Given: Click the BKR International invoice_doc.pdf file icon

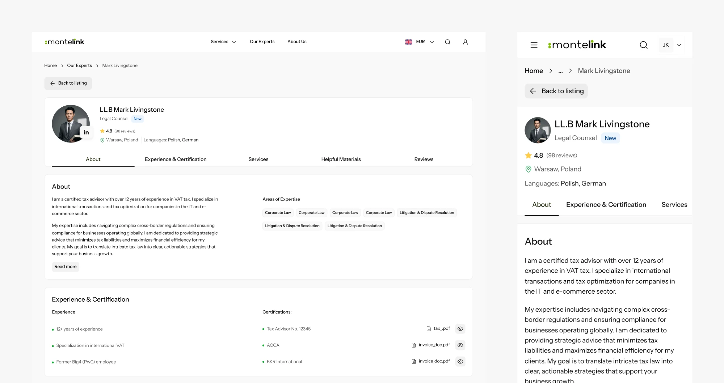Looking at the screenshot, I should pyautogui.click(x=414, y=361).
